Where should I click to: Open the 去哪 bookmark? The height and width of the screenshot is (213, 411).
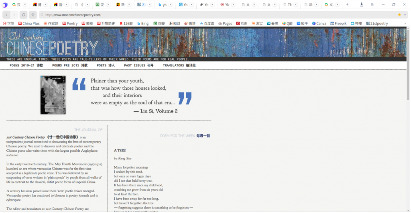pos(273,24)
